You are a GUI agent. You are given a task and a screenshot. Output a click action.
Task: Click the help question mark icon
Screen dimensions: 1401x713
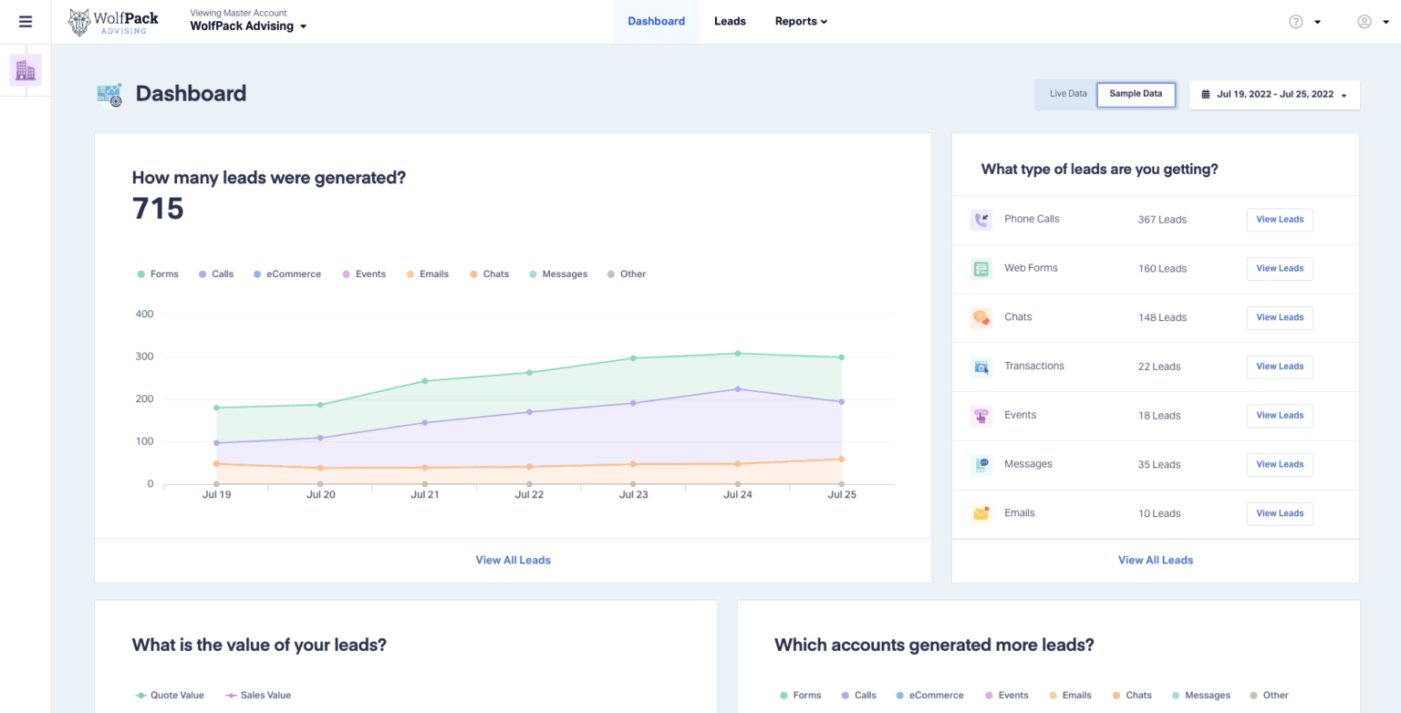(x=1295, y=22)
